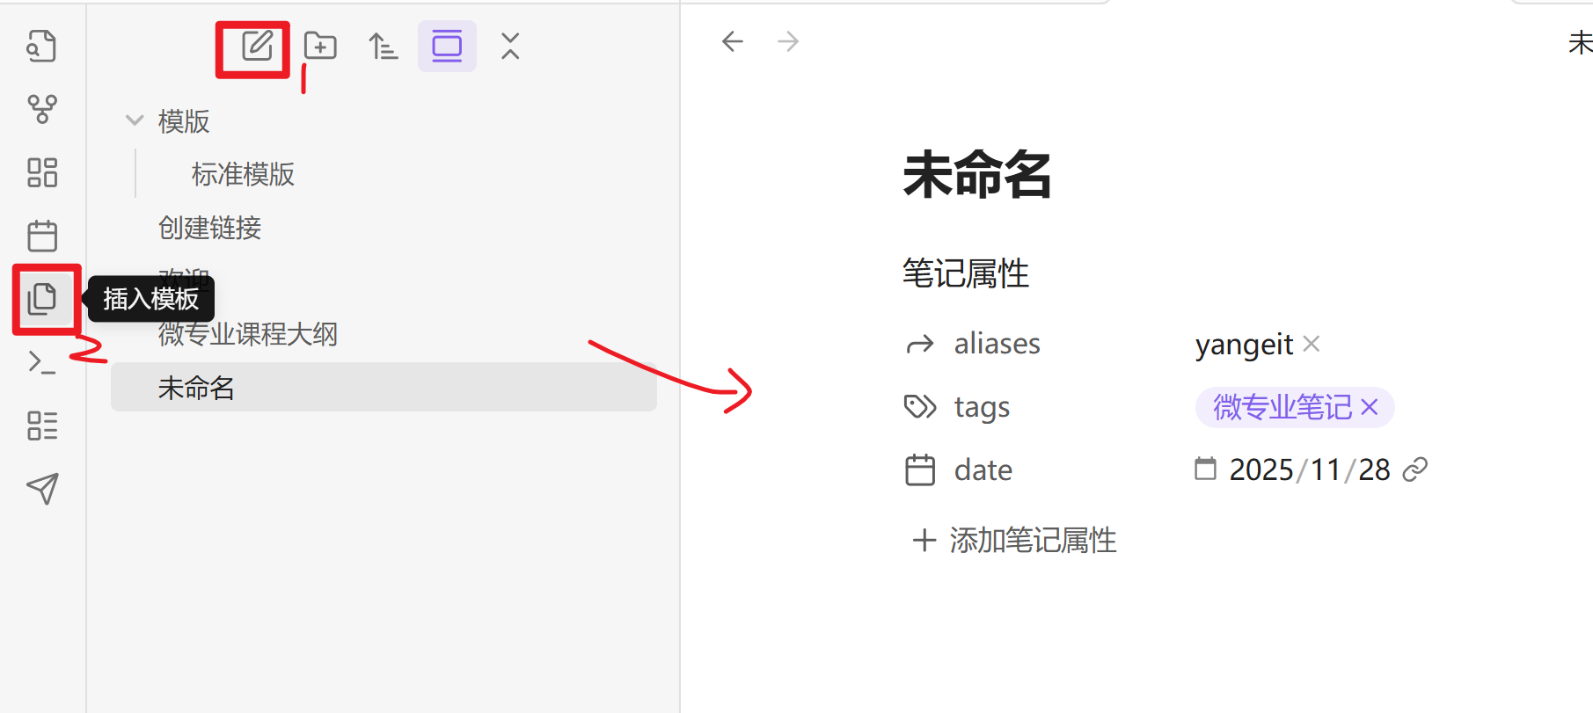The width and height of the screenshot is (1593, 713).
Task: Navigate back with the left arrow
Action: tap(732, 41)
